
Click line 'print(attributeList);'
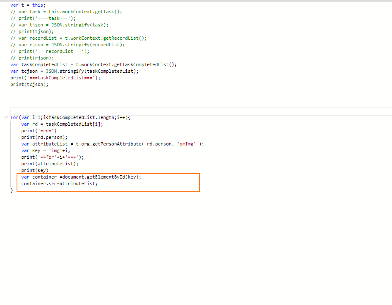[50, 164]
